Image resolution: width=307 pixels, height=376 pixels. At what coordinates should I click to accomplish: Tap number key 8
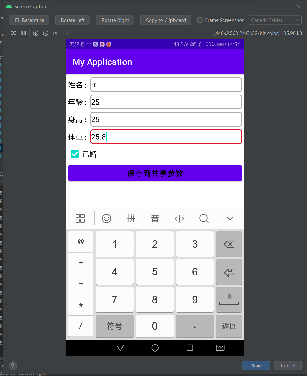pyautogui.click(x=155, y=300)
